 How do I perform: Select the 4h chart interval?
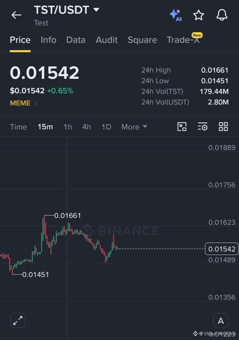(87, 127)
